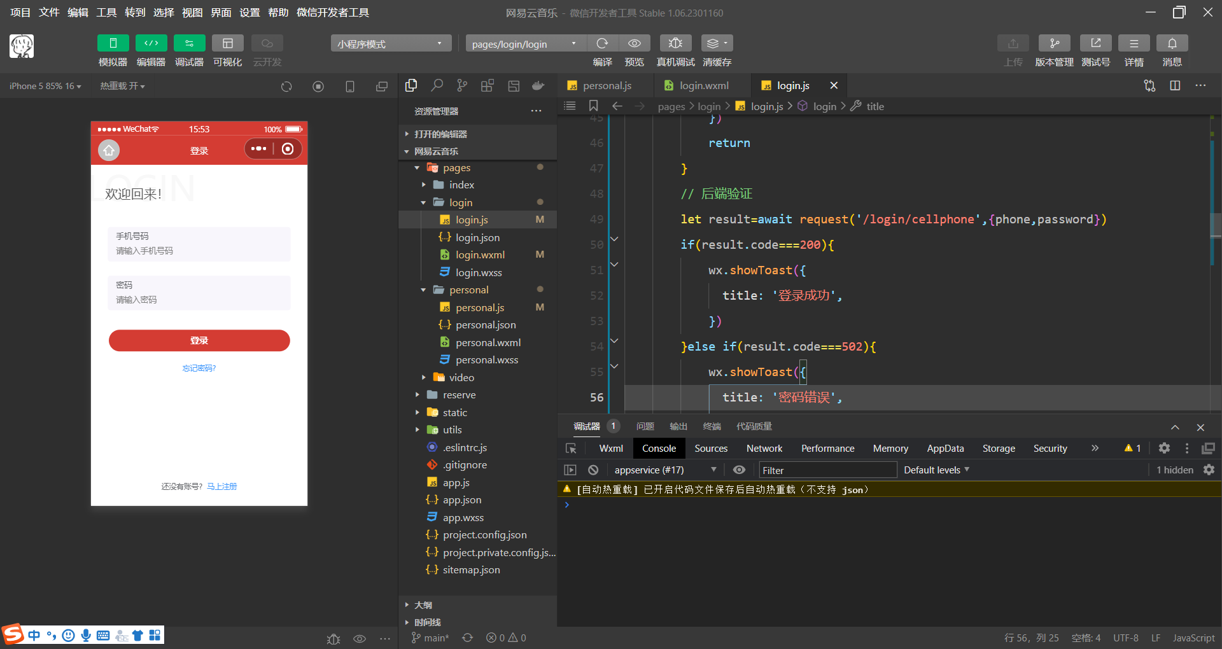The height and width of the screenshot is (649, 1222).
Task: Toggle the 编辑器 editor panel button
Action: (151, 43)
